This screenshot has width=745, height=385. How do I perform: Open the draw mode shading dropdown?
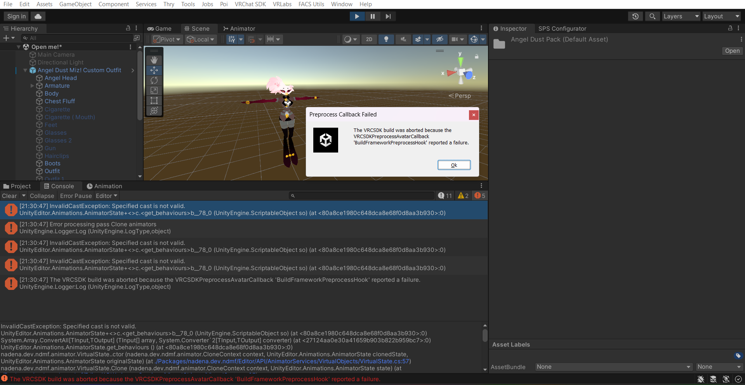pyautogui.click(x=351, y=39)
